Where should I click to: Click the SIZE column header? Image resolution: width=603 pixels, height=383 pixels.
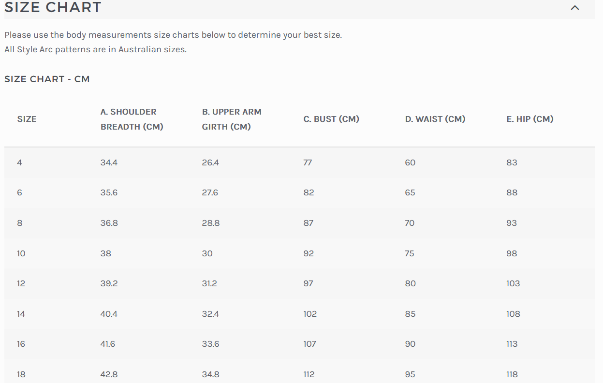tap(27, 119)
